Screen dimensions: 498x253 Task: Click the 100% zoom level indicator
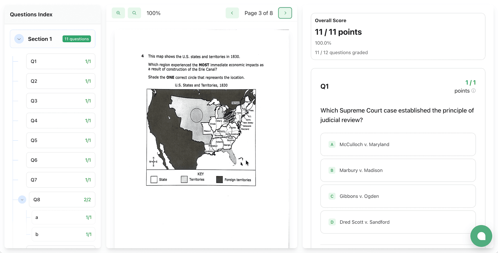point(153,13)
